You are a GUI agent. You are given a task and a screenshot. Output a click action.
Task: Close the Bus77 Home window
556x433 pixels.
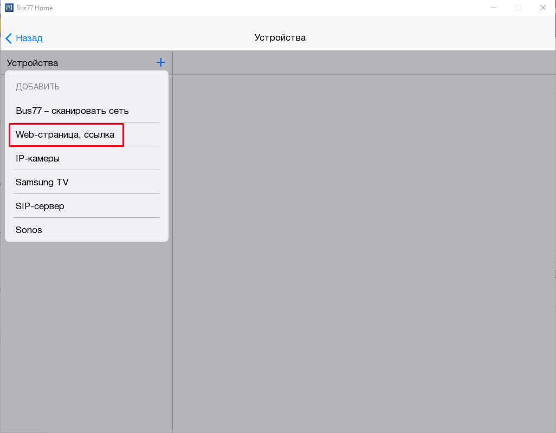[x=542, y=8]
